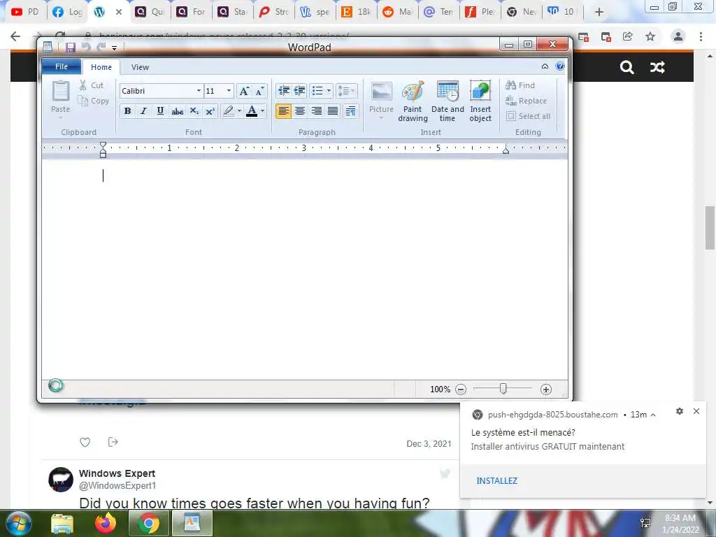Image resolution: width=716 pixels, height=537 pixels.
Task: Click the right indent marker on ruler
Action: [506, 150]
